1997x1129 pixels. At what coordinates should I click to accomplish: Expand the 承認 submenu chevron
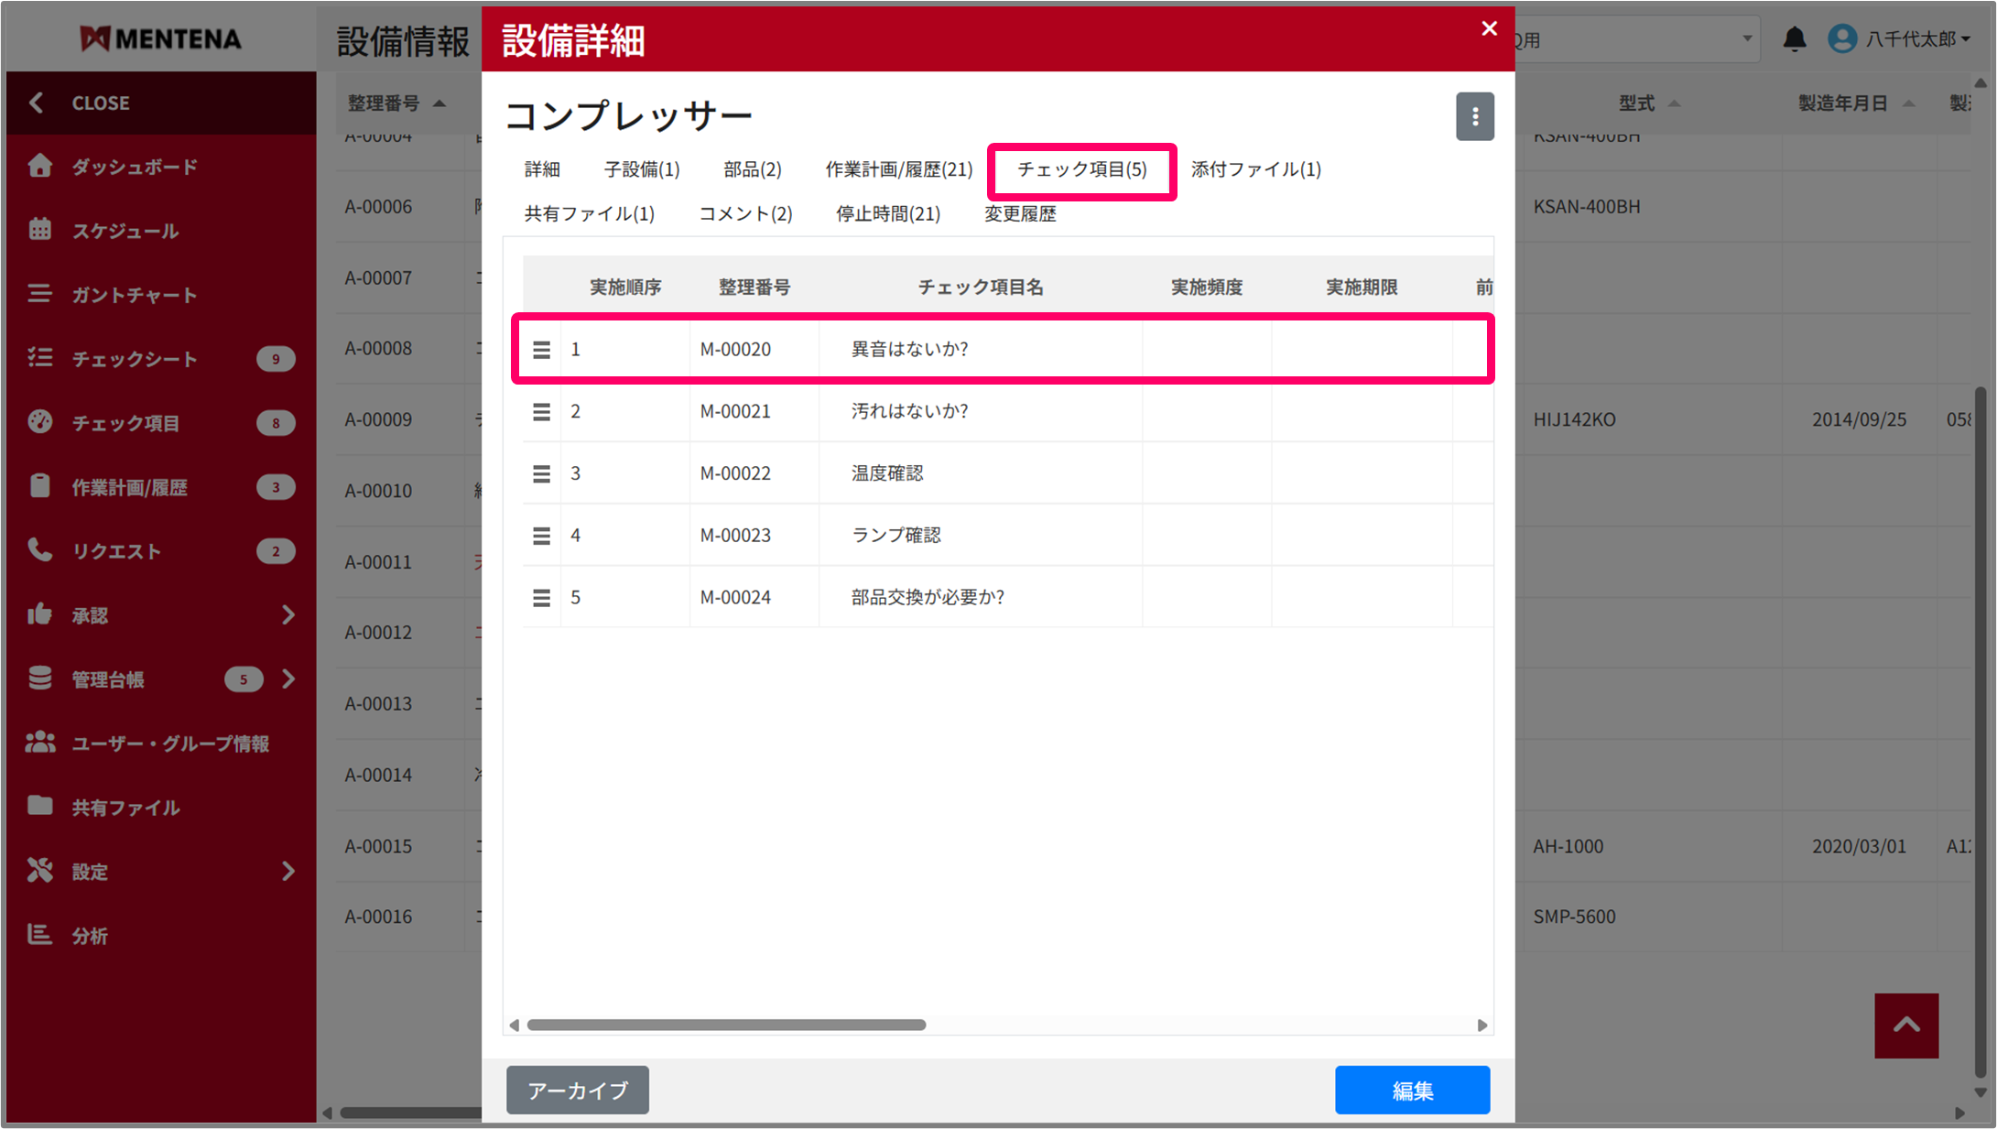pyautogui.click(x=288, y=615)
